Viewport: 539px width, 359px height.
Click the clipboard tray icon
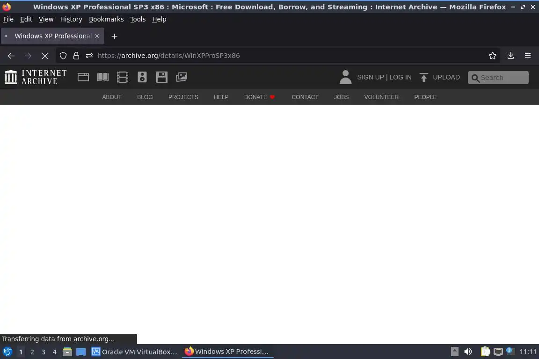(485, 352)
